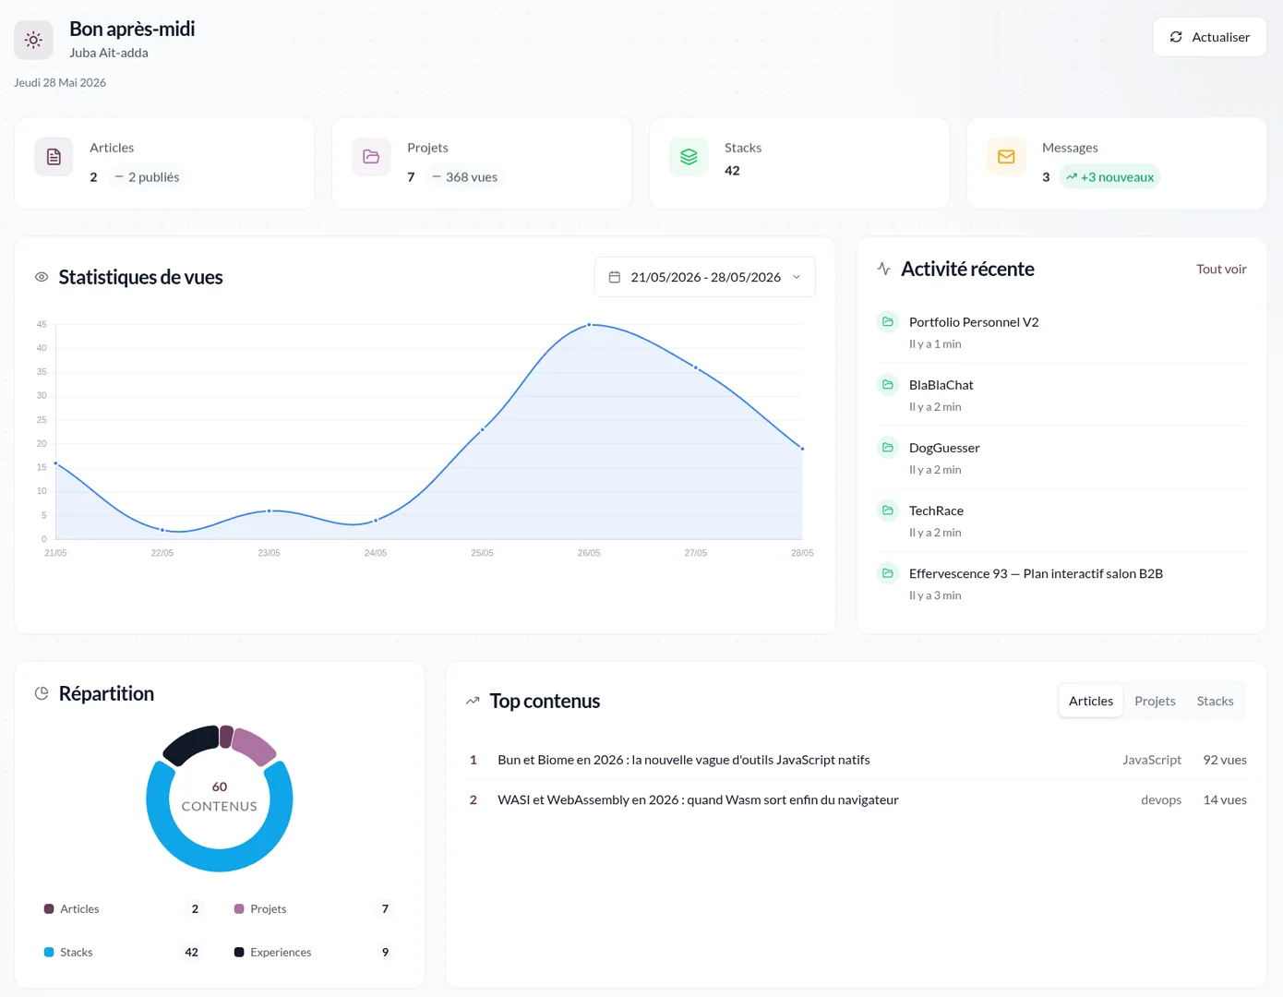This screenshot has width=1283, height=997.
Task: Click the 92 vues count
Action: click(1225, 760)
